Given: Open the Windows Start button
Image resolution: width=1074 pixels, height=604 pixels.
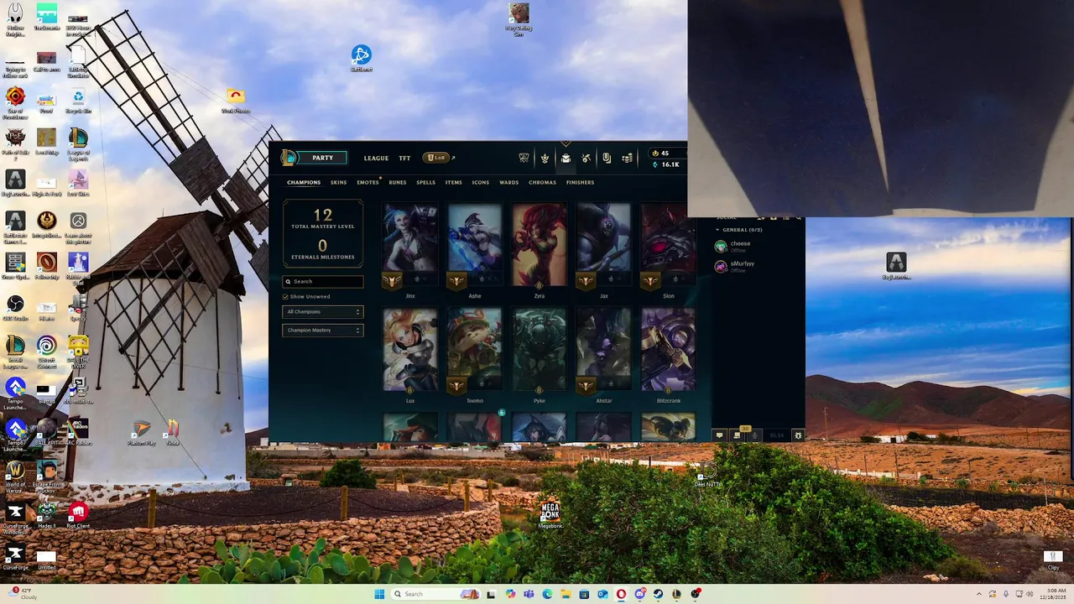Looking at the screenshot, I should pos(379,594).
